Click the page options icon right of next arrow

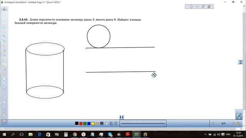(x=239, y=123)
